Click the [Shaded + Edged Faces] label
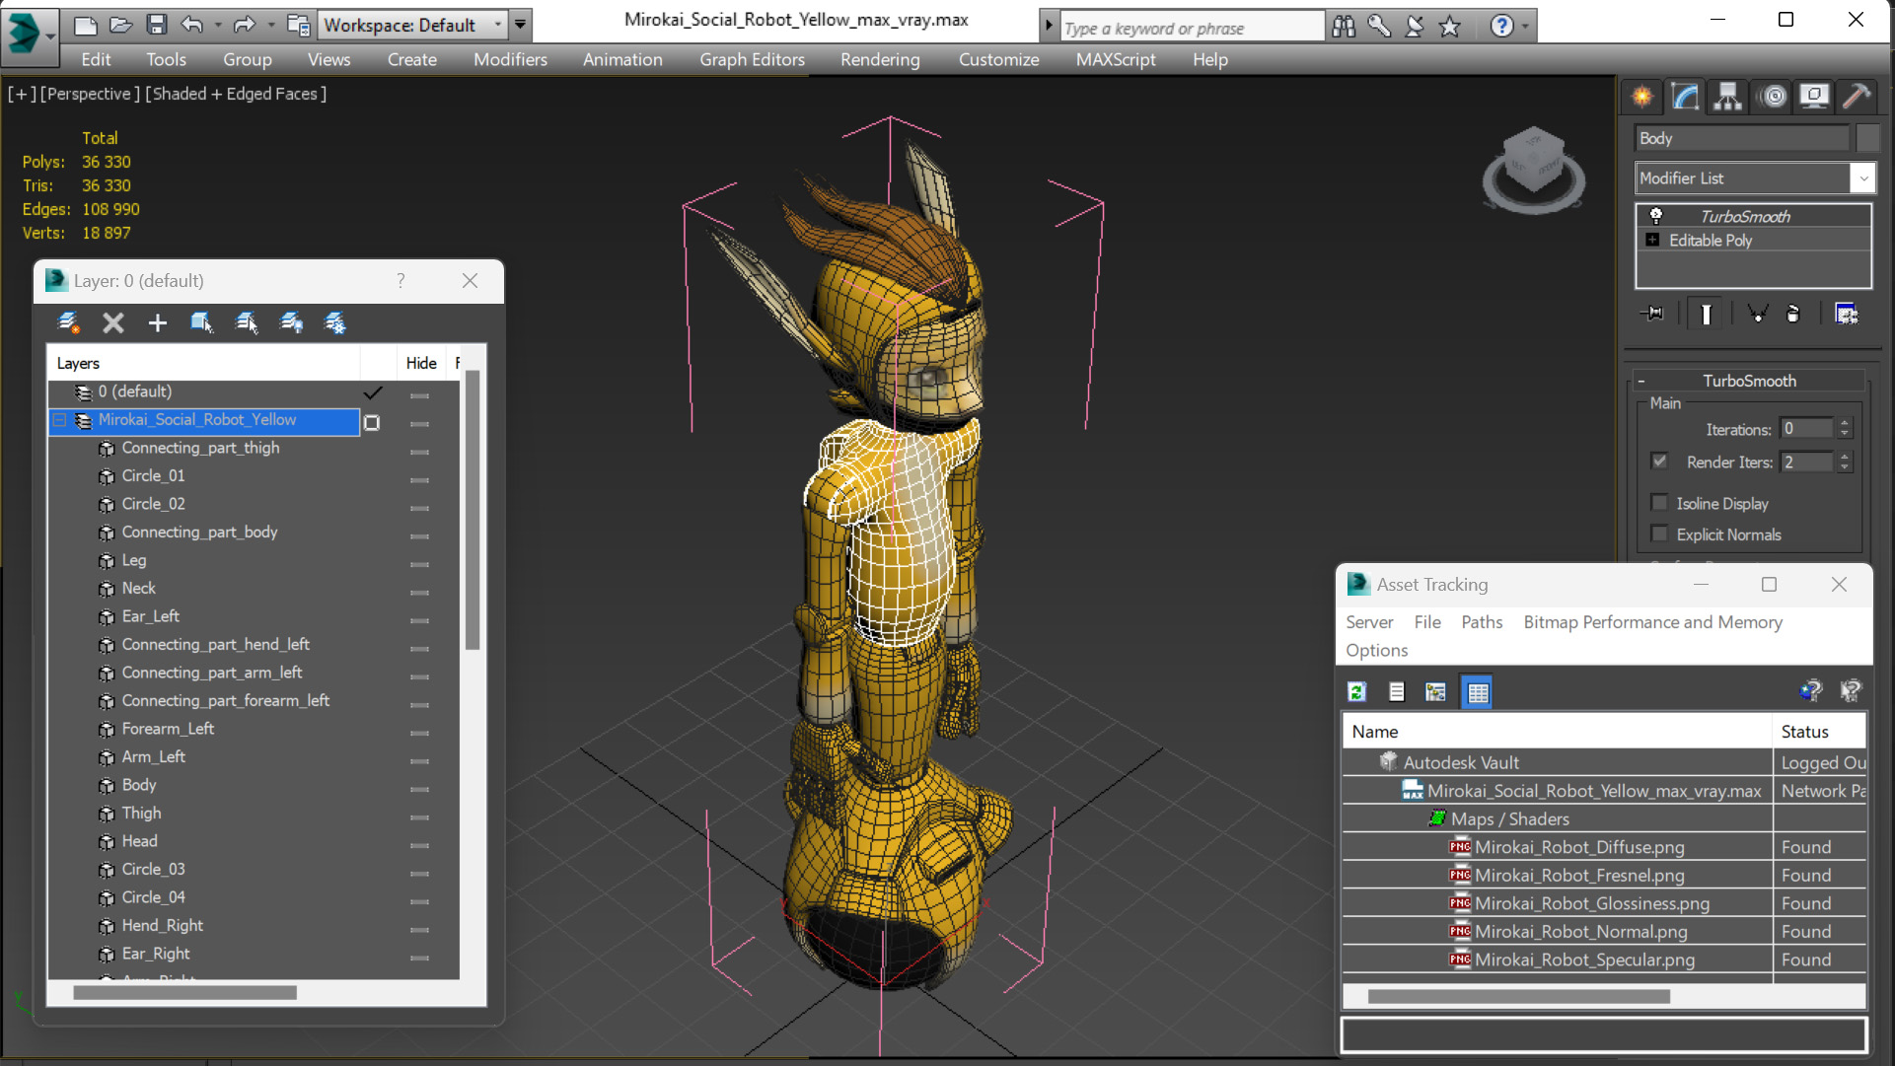The image size is (1895, 1066). (x=236, y=94)
